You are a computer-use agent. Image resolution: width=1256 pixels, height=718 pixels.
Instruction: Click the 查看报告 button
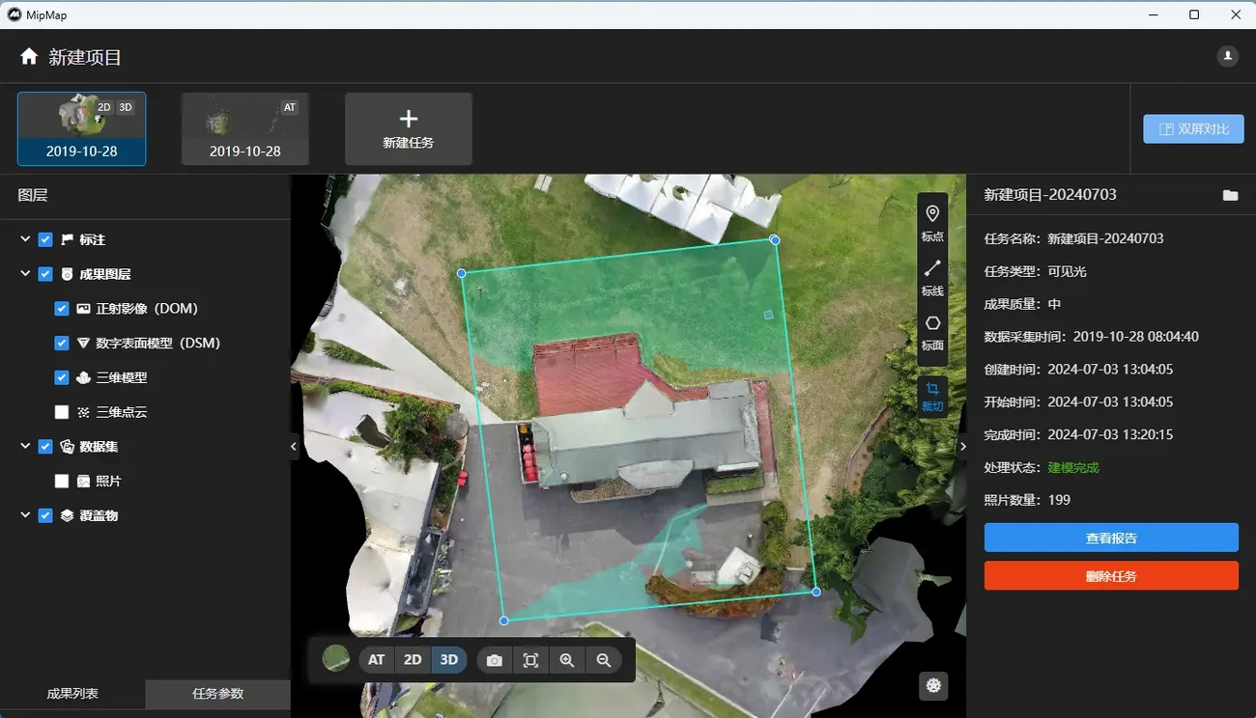pos(1111,538)
